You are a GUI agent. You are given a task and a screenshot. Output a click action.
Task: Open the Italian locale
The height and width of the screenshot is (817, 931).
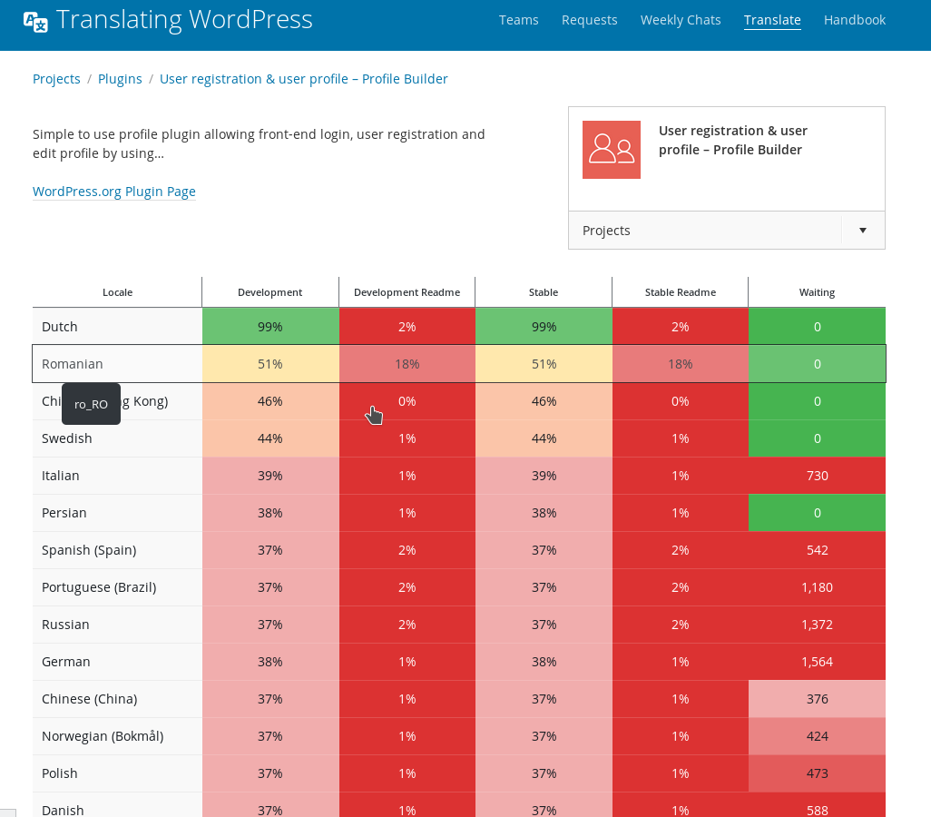click(x=60, y=476)
